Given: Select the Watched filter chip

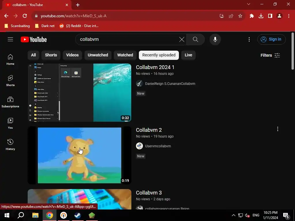Looking at the screenshot, I should click(125, 55).
